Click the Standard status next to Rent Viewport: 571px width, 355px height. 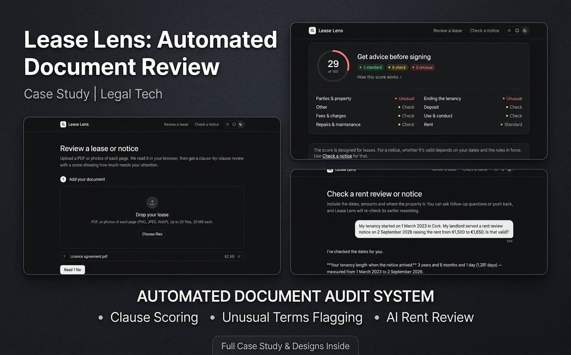[511, 125]
